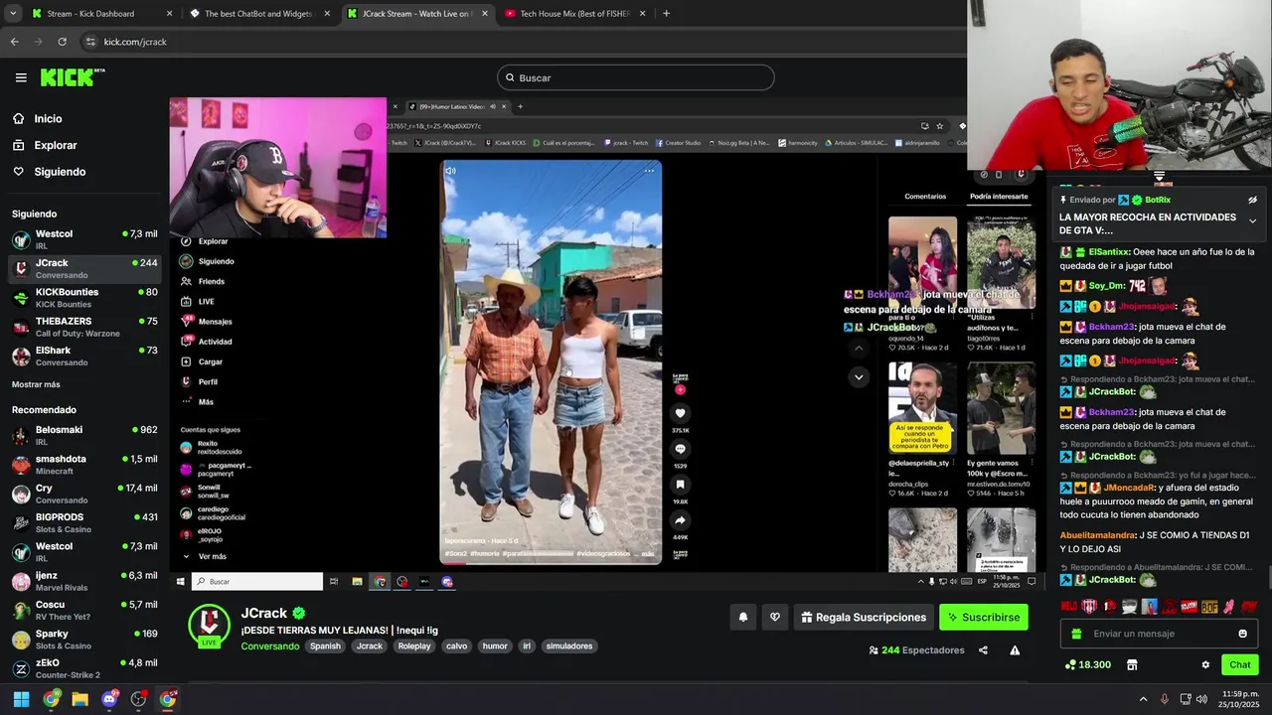Viewport: 1272px width, 715px height.
Task: Show hidden system tray icons
Action: click(x=1143, y=699)
